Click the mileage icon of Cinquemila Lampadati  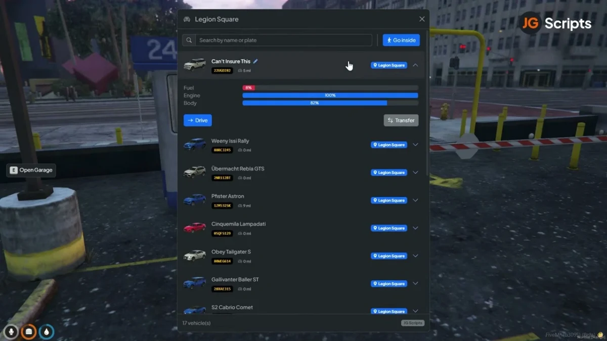pyautogui.click(x=240, y=233)
